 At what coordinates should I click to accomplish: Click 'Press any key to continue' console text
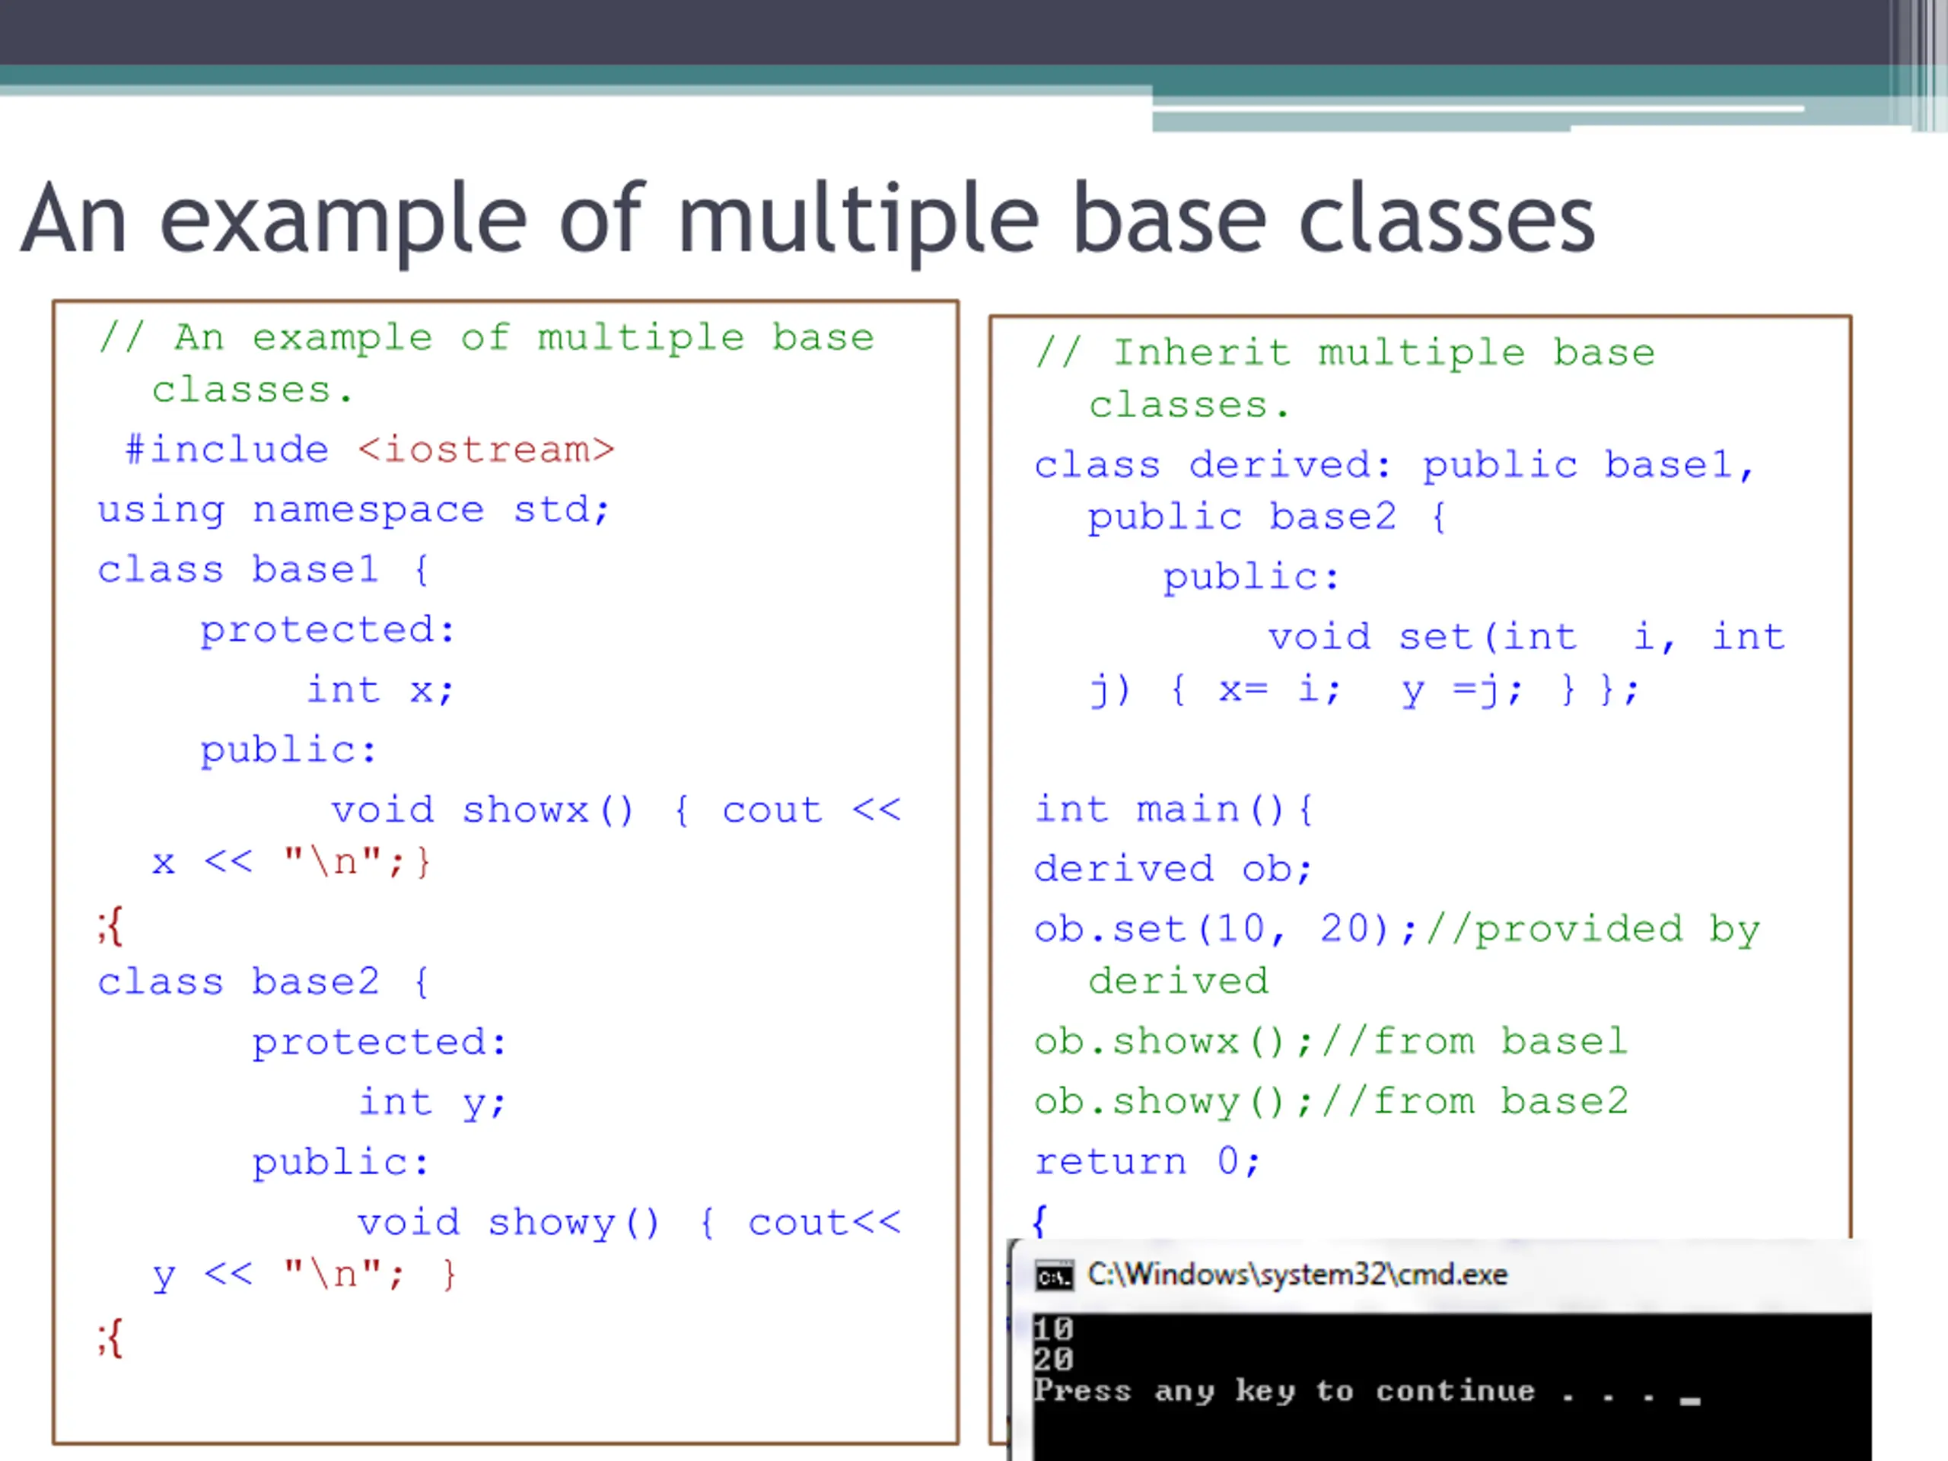[x=1283, y=1392]
